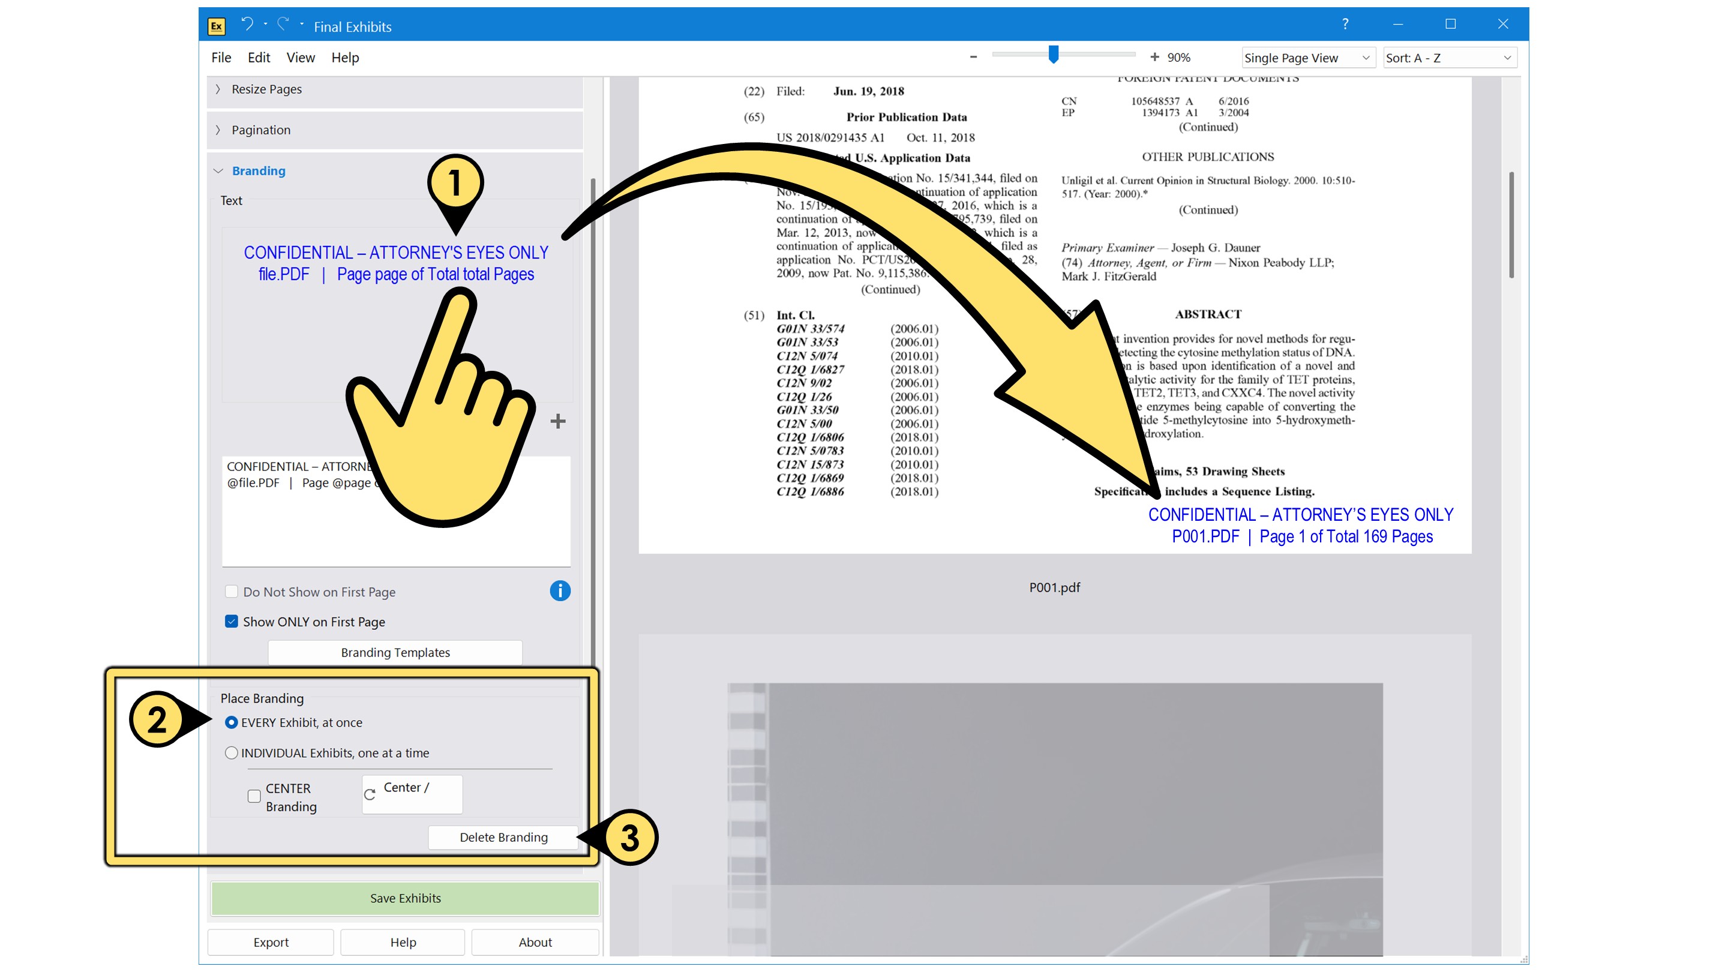Click the plus icon below branding preview
The image size is (1728, 972).
pos(557,421)
